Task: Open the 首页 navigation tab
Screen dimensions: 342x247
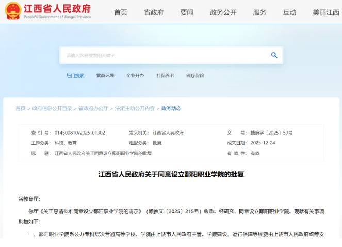Action: [x=121, y=12]
